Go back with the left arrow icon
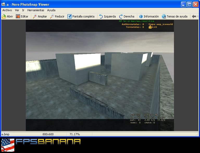Screen dimensions: 200x153 (194, 16)
